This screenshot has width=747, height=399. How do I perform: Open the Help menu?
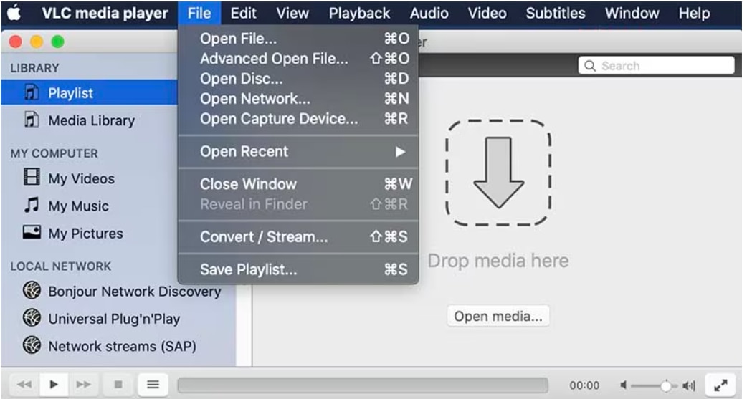[694, 14]
